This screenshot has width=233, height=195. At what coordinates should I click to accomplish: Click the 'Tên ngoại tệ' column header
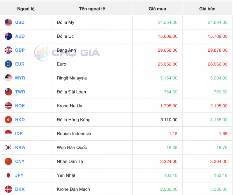click(92, 8)
